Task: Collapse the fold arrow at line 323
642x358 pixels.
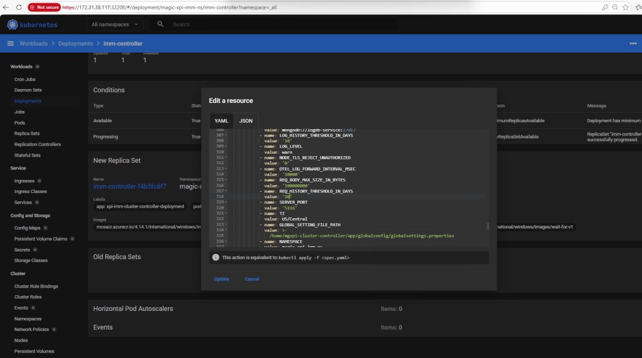Action: [226, 224]
